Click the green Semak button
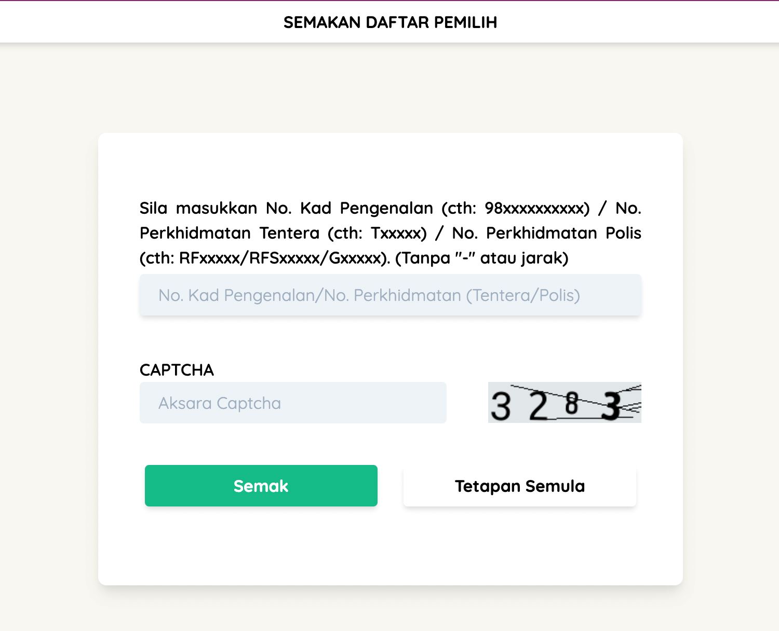779x631 pixels. pos(261,486)
